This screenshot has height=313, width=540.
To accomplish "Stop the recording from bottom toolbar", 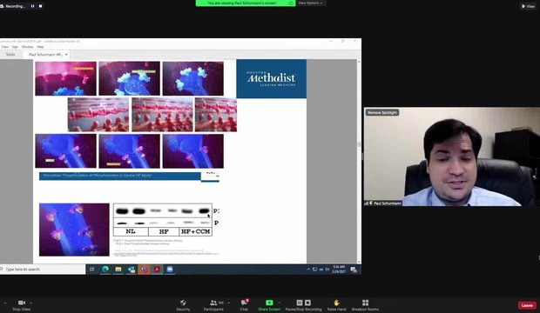I will pos(307,303).
